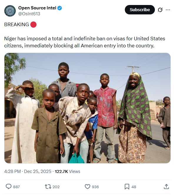Click the 936 likes count
Viewport: 174px width, 195px height.
(x=95, y=187)
